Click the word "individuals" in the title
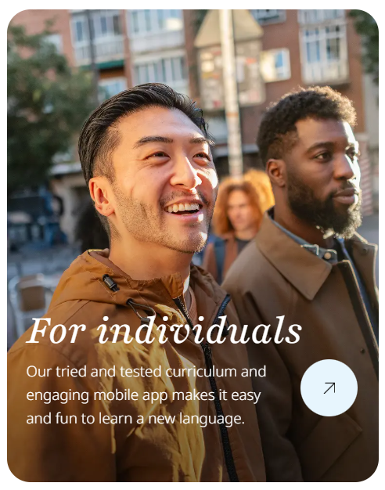 click(x=199, y=330)
